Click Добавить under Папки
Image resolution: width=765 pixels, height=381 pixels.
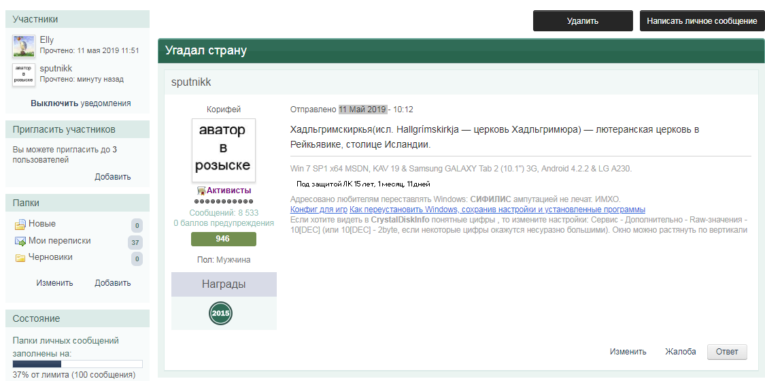[x=113, y=283]
